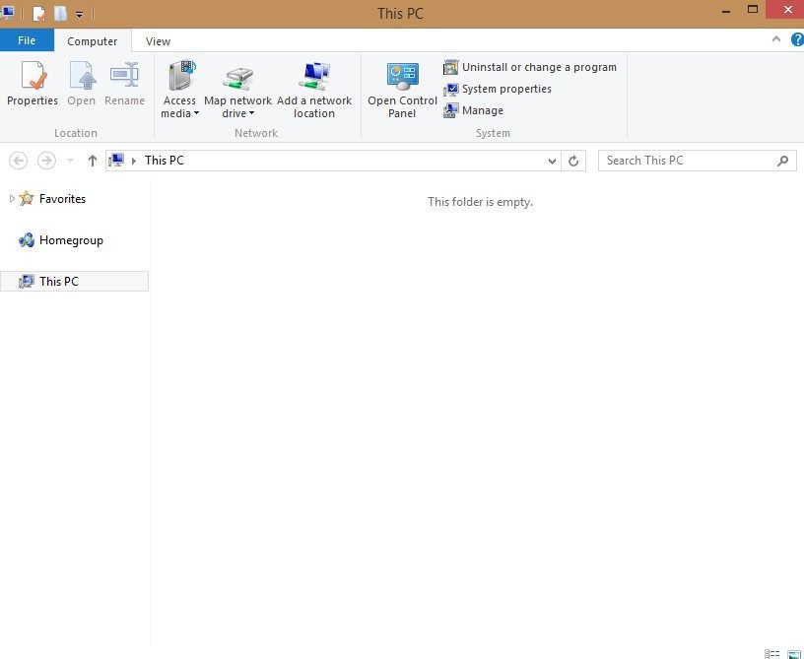Click Add a network location icon
The height and width of the screenshot is (659, 804).
tap(314, 77)
